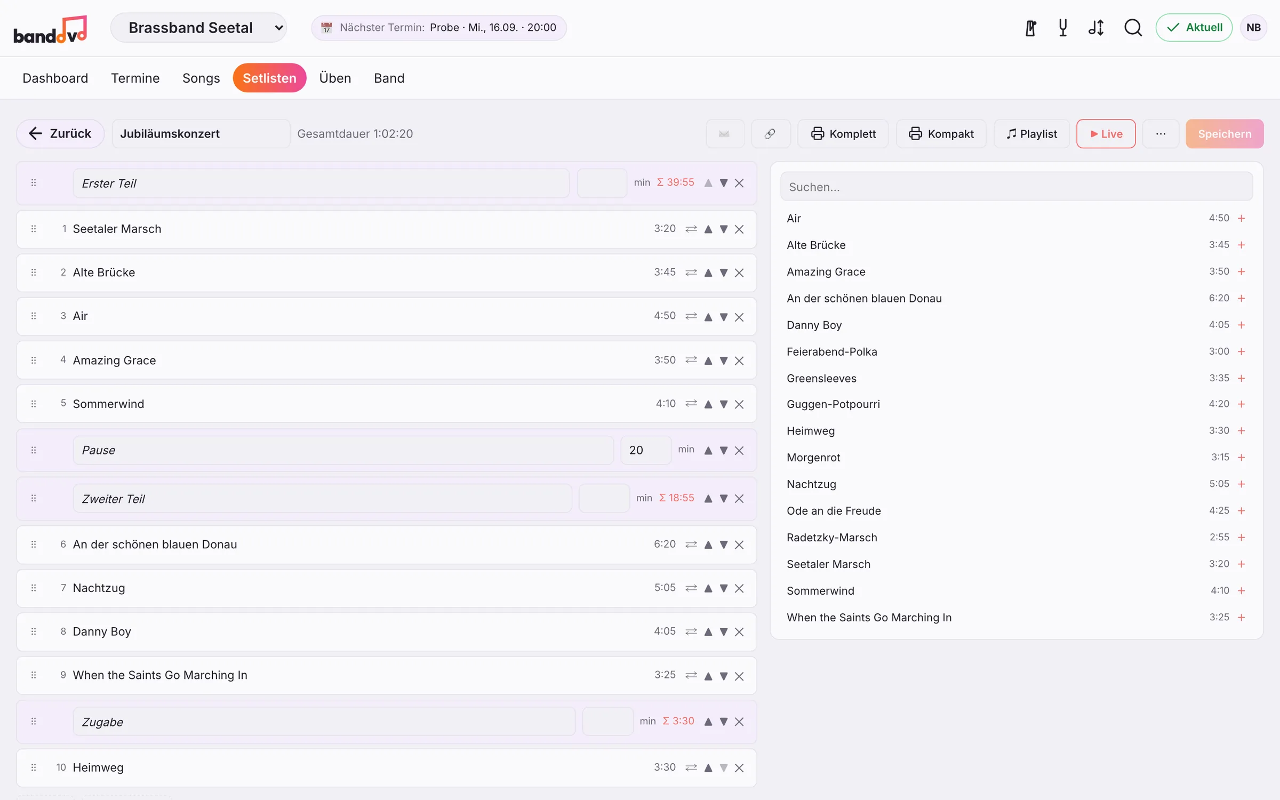Open the Band tab

(x=389, y=78)
